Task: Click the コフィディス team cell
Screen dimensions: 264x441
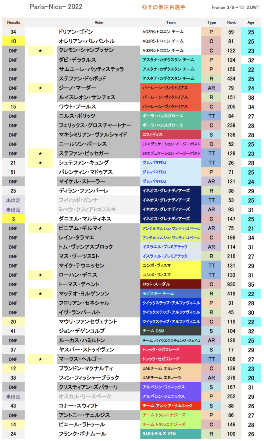Action: point(171,135)
